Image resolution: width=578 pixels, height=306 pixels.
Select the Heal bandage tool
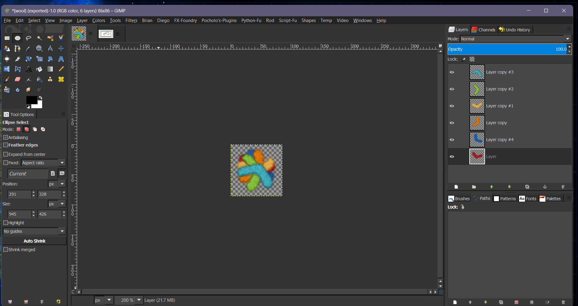(x=61, y=79)
